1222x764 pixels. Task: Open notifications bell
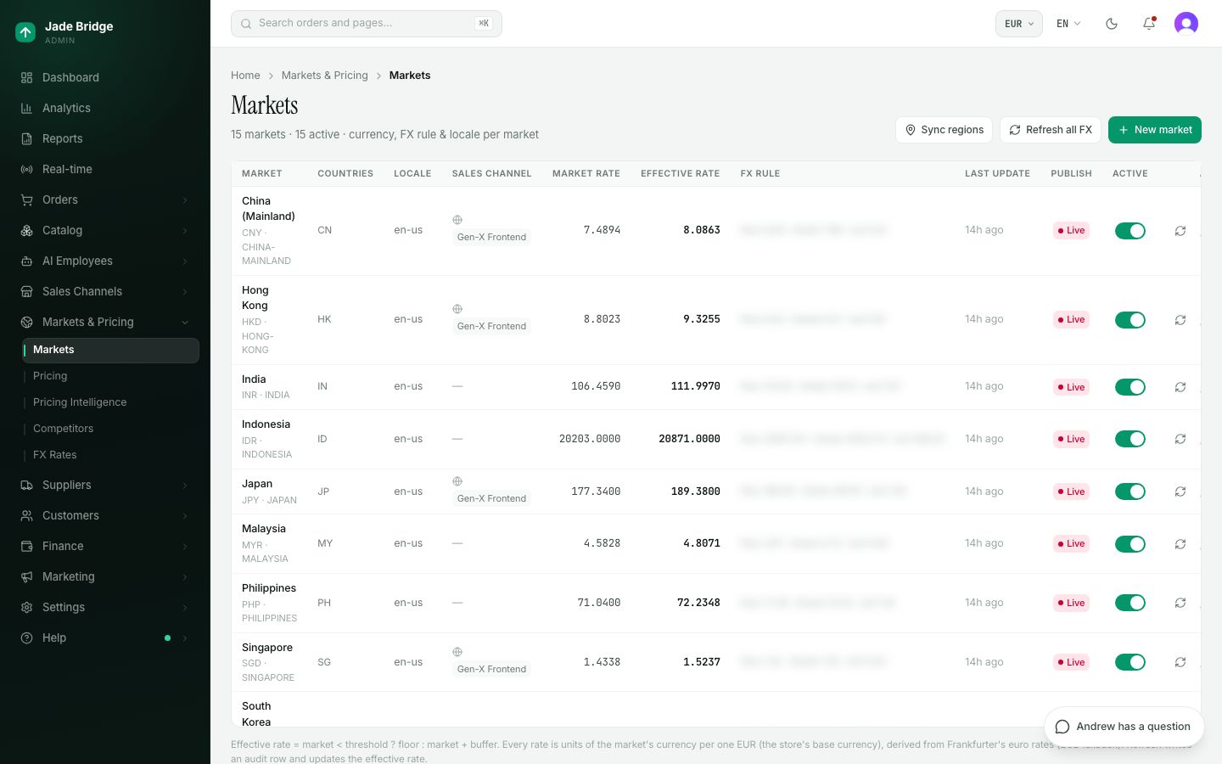pos(1149,24)
